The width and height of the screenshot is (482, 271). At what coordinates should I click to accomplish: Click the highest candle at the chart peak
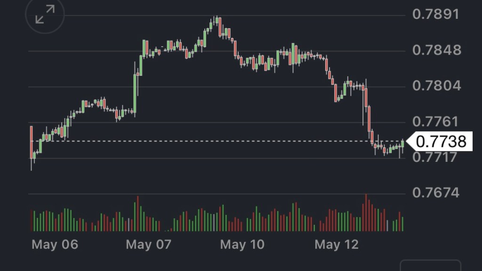tap(216, 21)
